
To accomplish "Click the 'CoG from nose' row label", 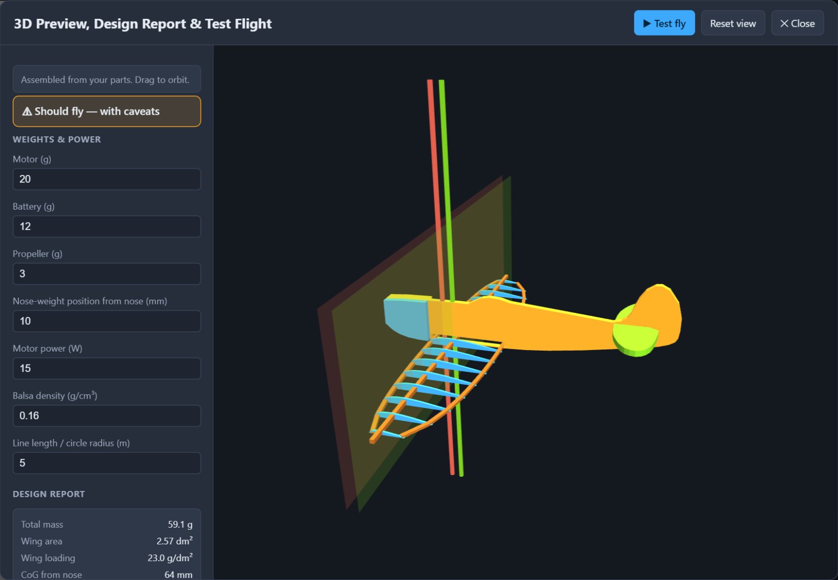I will (x=51, y=575).
